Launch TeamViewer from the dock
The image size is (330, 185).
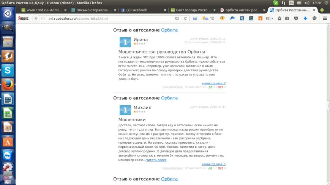pyautogui.click(x=8, y=156)
